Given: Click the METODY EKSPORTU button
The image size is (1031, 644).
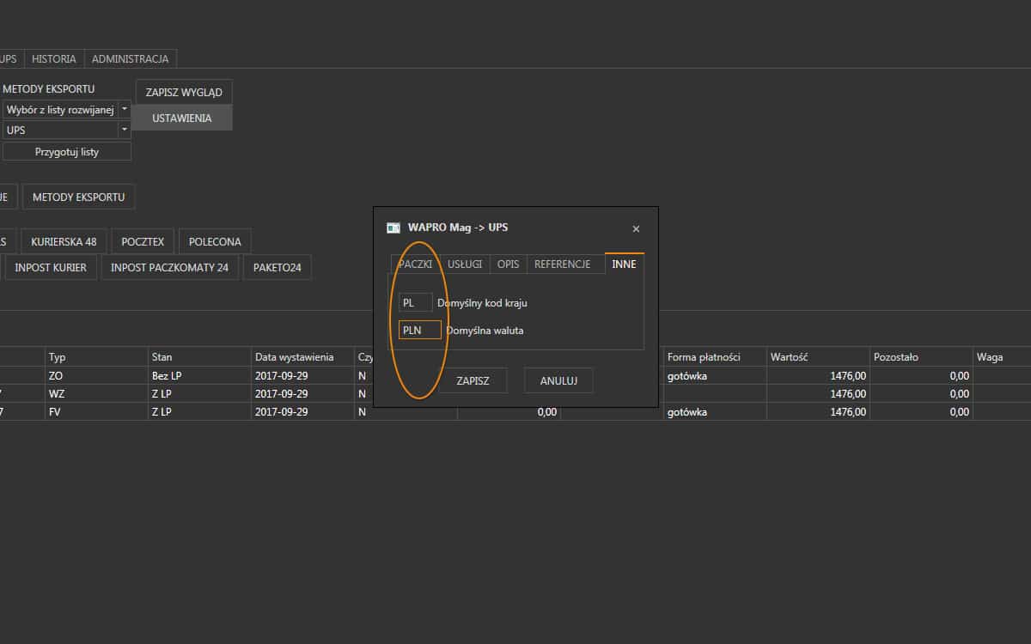Looking at the screenshot, I should point(78,197).
